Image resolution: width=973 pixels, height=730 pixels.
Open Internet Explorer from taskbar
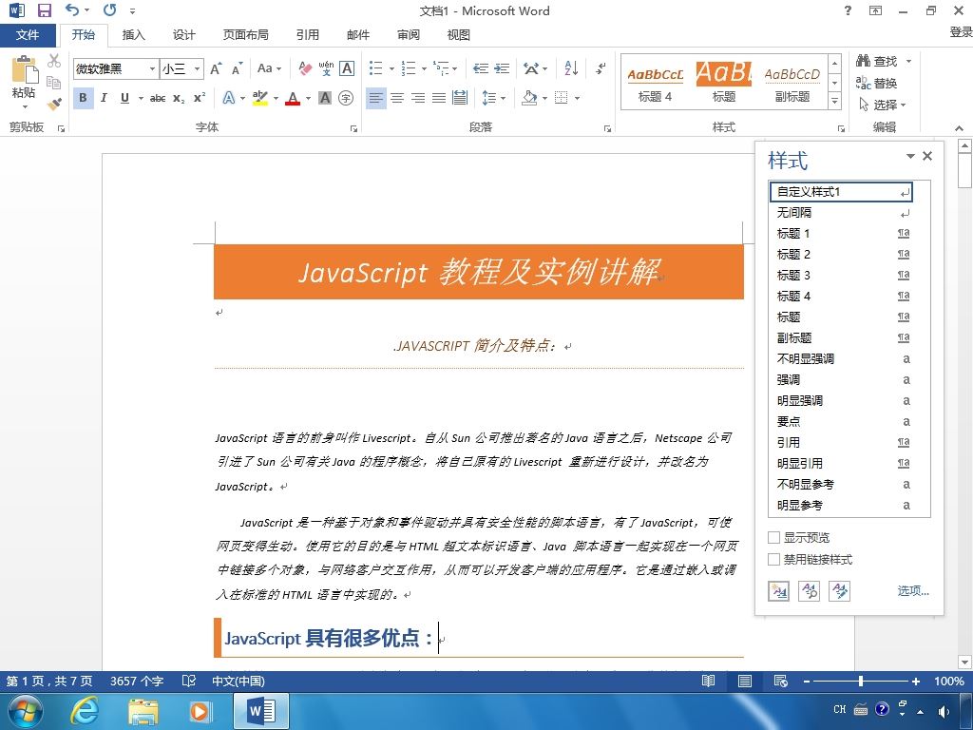[x=85, y=710]
